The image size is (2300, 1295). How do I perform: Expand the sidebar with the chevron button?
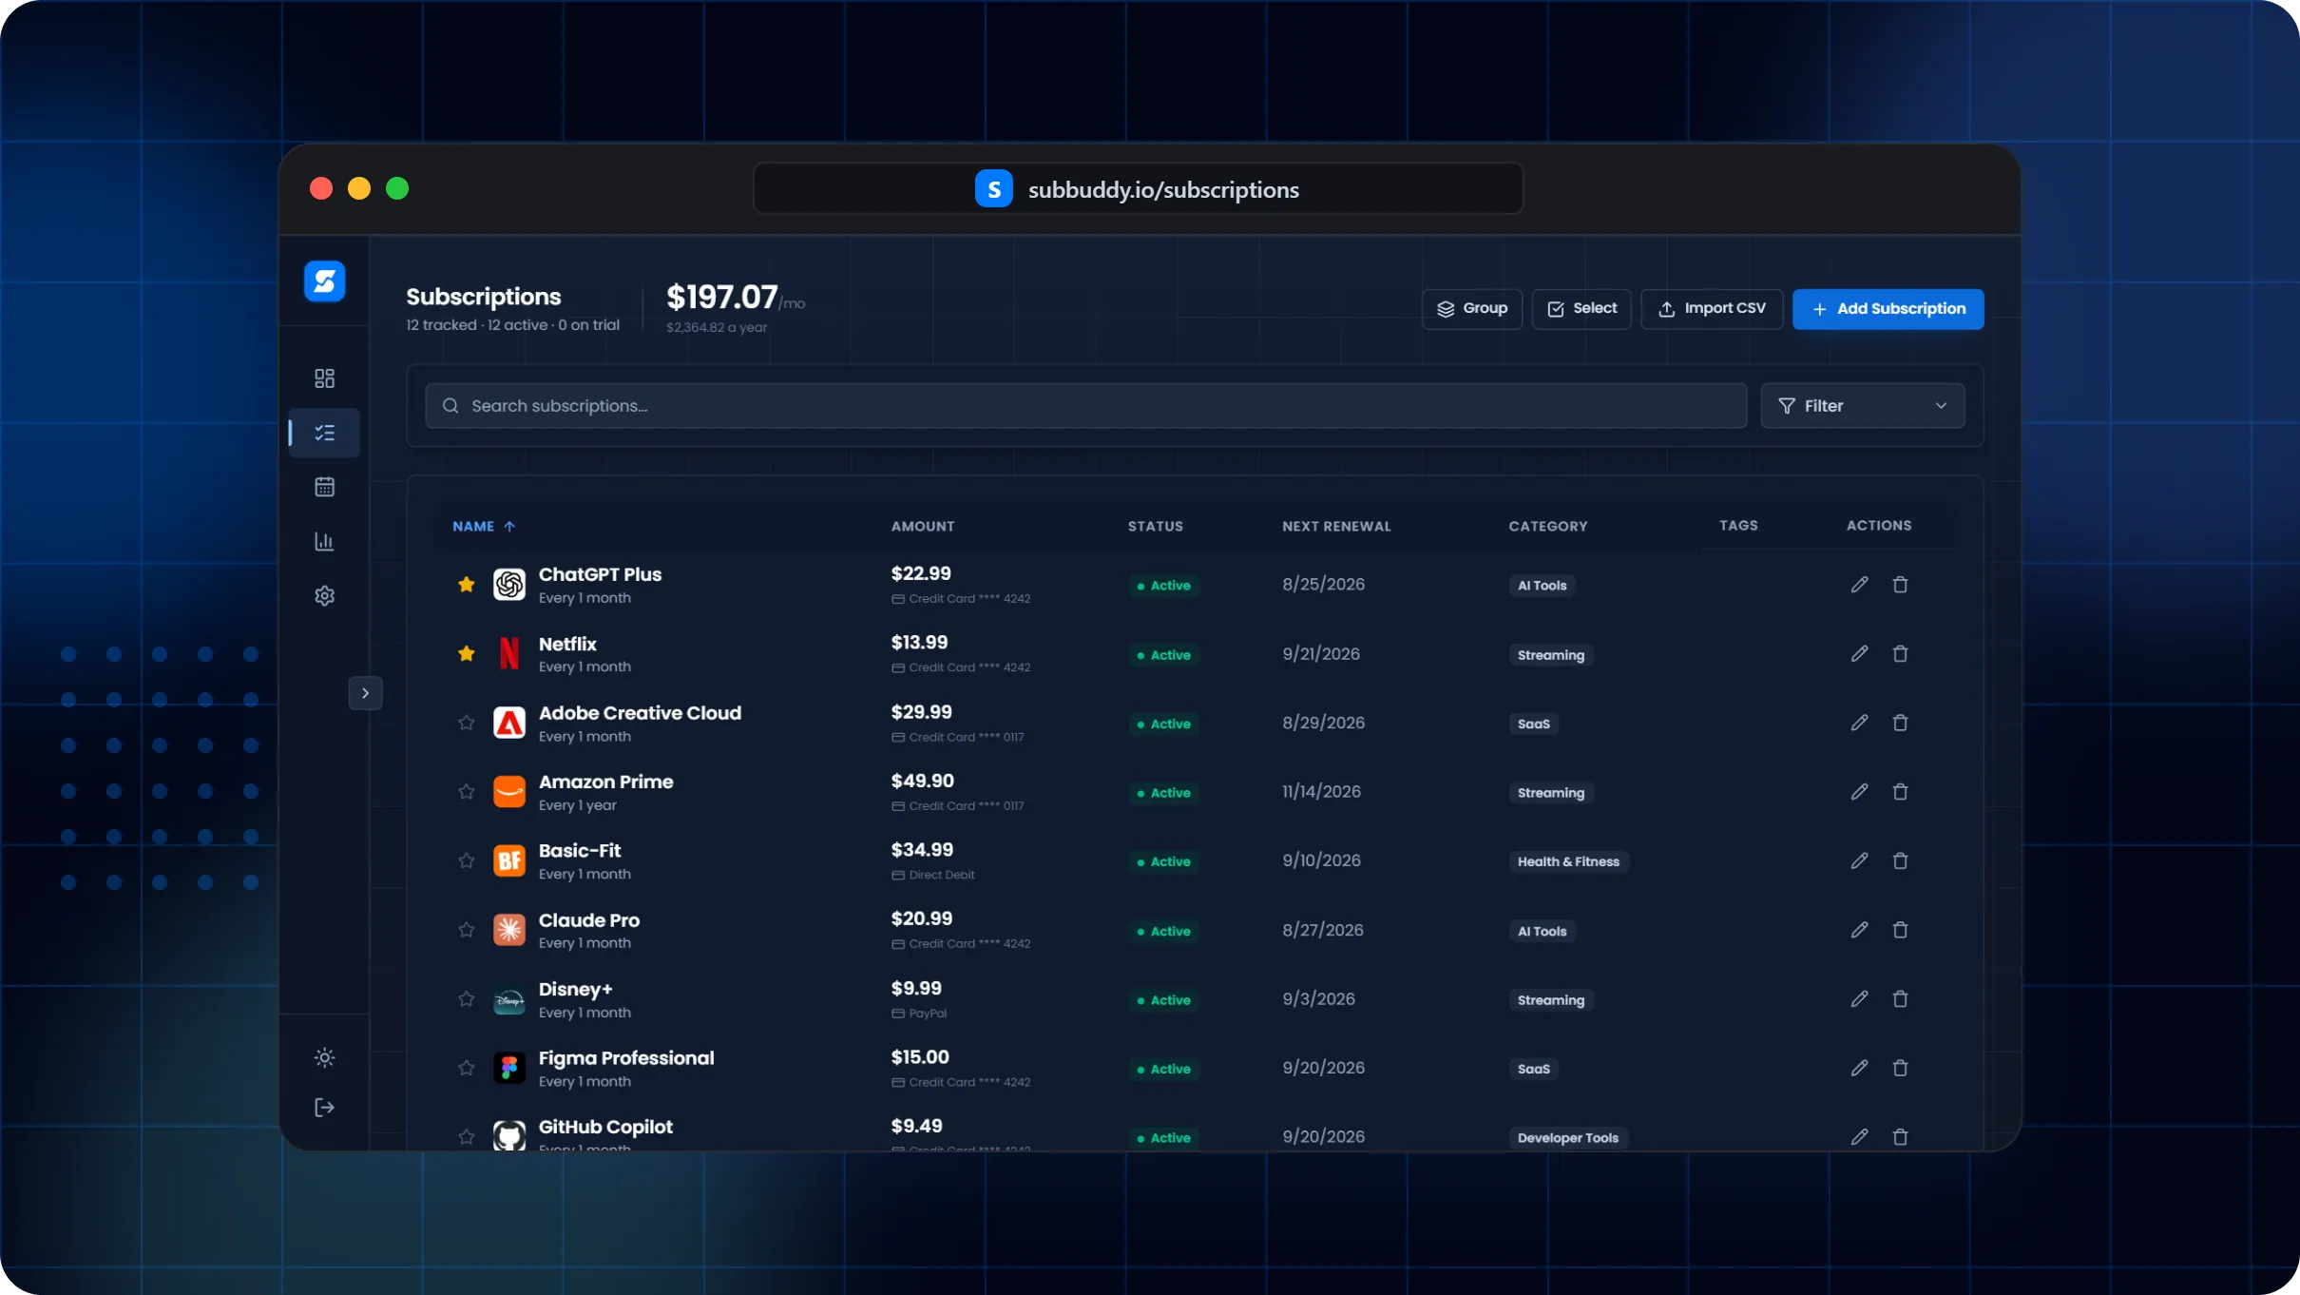click(x=365, y=693)
